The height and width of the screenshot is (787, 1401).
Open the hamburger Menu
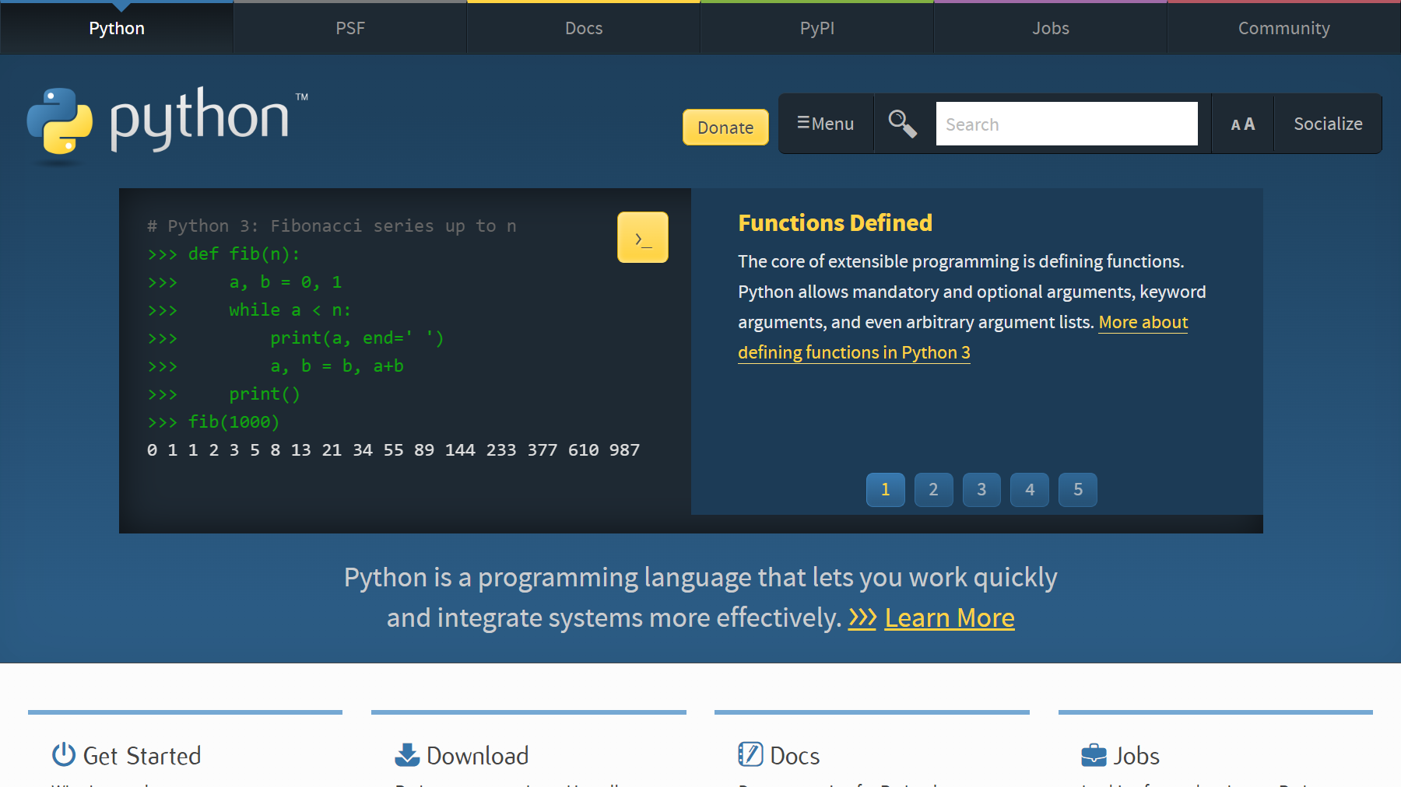[825, 123]
